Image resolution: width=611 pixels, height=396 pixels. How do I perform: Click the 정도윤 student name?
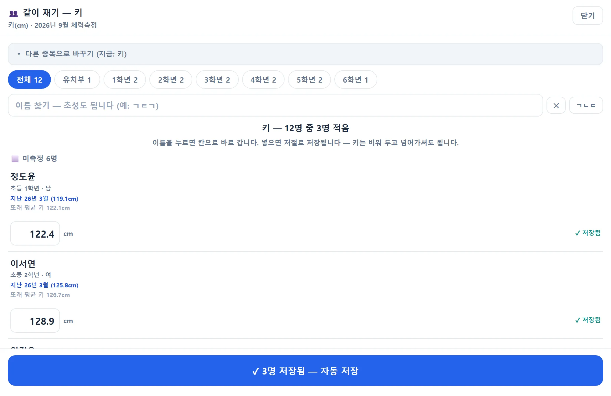click(x=23, y=177)
